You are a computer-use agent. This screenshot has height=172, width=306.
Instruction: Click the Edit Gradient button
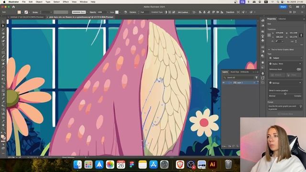click(183, 12)
